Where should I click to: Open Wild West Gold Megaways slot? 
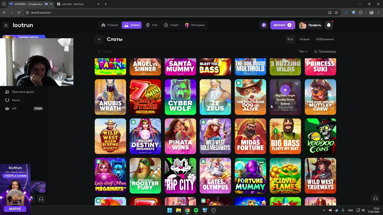click(215, 136)
